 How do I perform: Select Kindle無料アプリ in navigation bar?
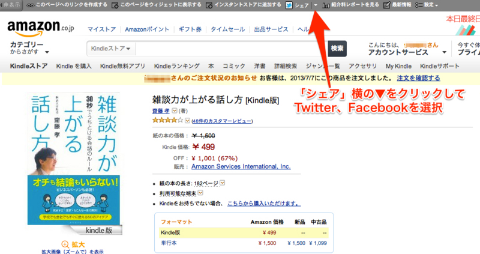(x=122, y=66)
